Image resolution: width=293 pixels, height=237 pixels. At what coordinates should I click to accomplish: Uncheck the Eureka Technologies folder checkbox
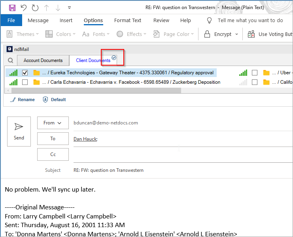[x=25, y=73]
